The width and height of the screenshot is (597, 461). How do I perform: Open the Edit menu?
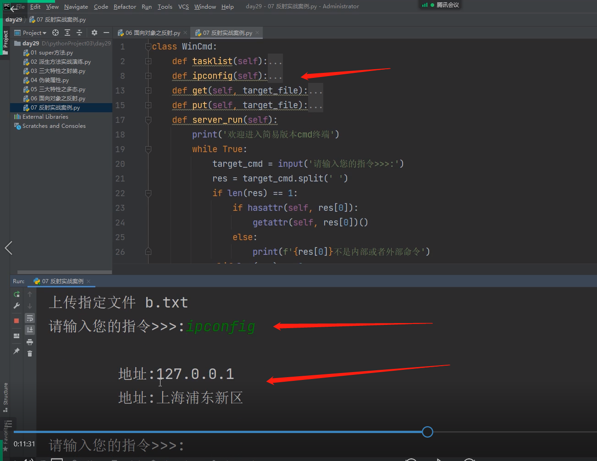[x=35, y=6]
